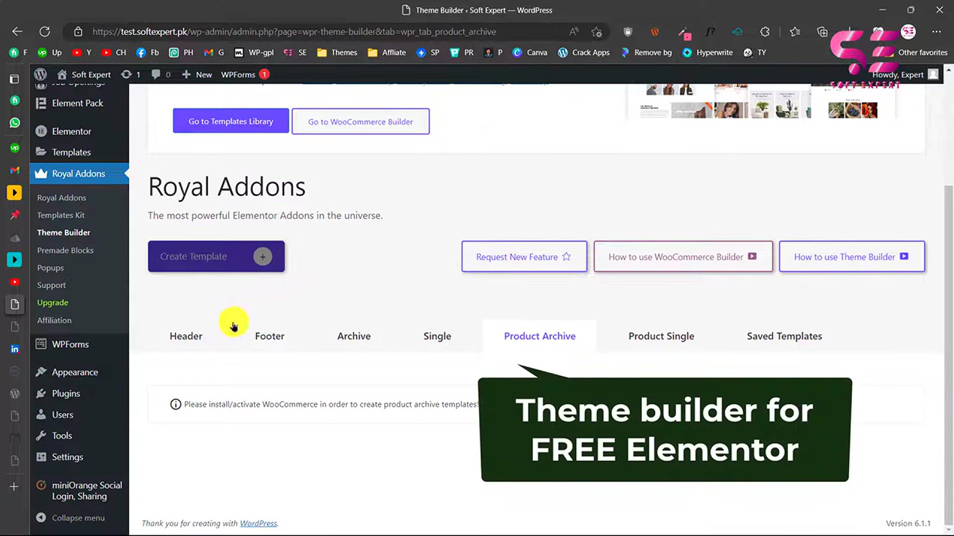The width and height of the screenshot is (954, 536).
Task: Click the template preview thumbnail image
Action: click(762, 102)
